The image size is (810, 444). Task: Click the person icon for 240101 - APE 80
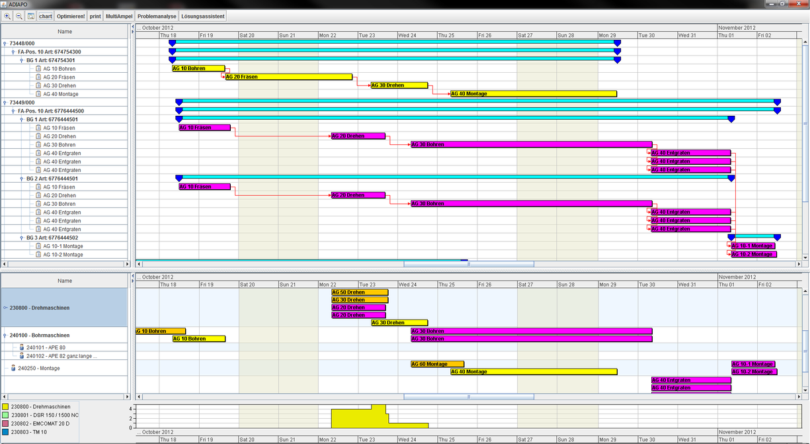(21, 347)
